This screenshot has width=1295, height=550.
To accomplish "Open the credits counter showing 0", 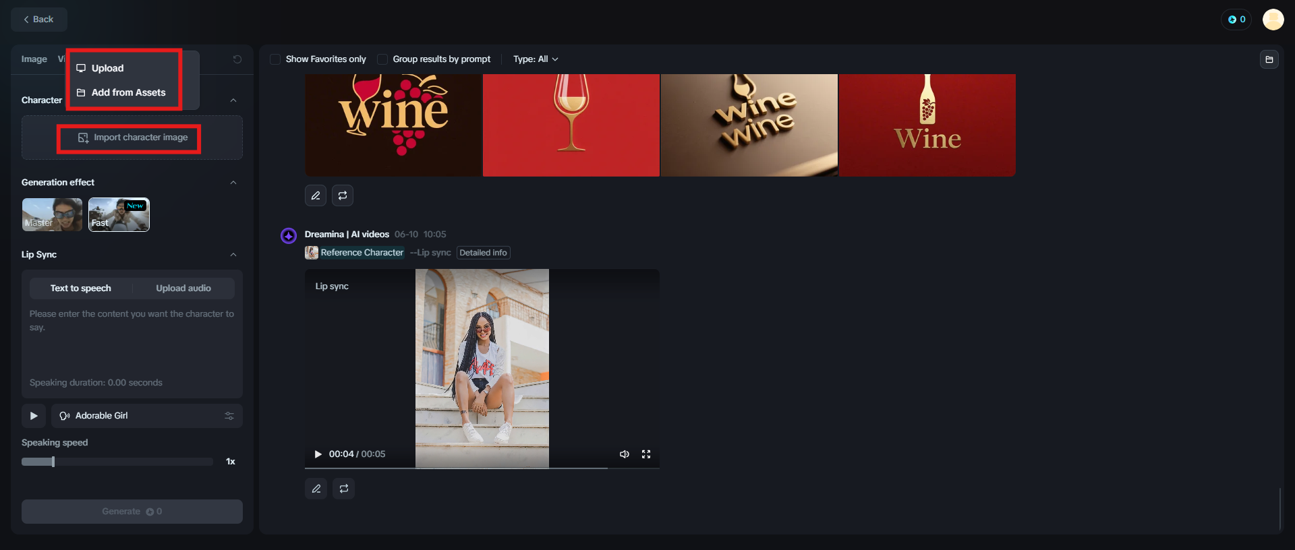I will tap(1236, 20).
